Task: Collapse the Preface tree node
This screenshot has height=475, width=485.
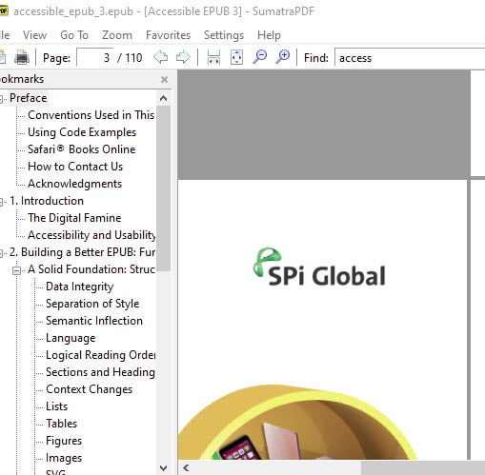Action: 2,99
